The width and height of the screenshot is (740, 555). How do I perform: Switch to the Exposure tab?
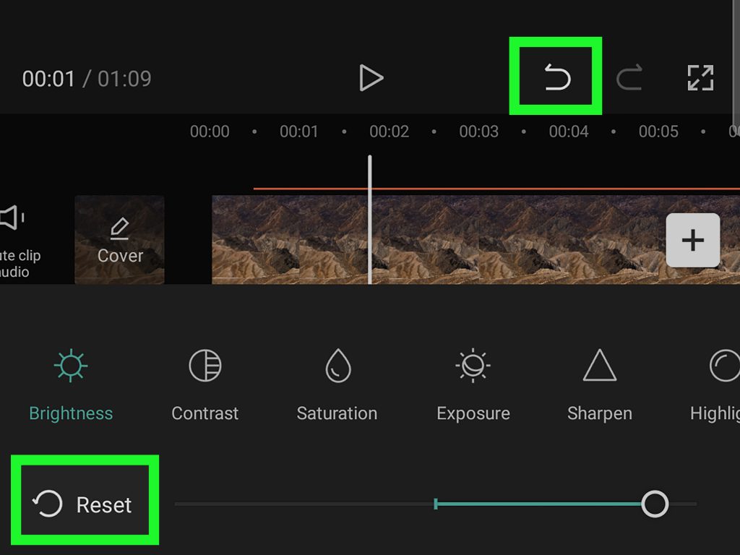click(473, 383)
